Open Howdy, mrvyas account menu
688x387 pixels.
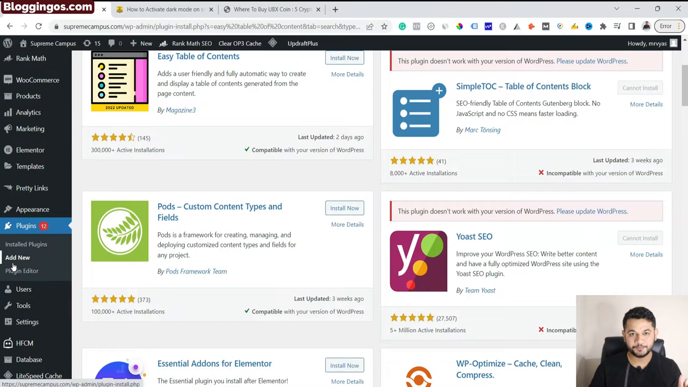pos(652,43)
